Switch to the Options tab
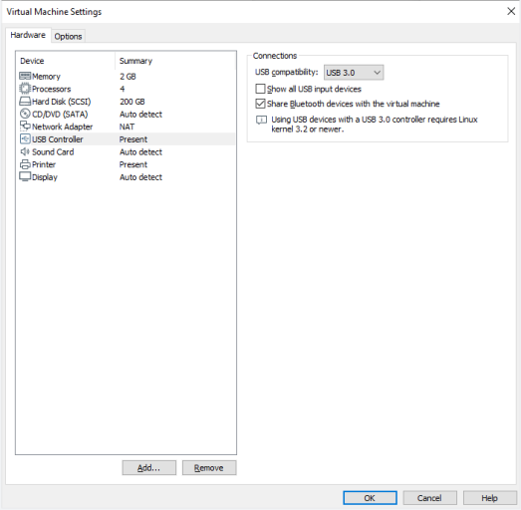521x510 pixels. click(x=68, y=36)
